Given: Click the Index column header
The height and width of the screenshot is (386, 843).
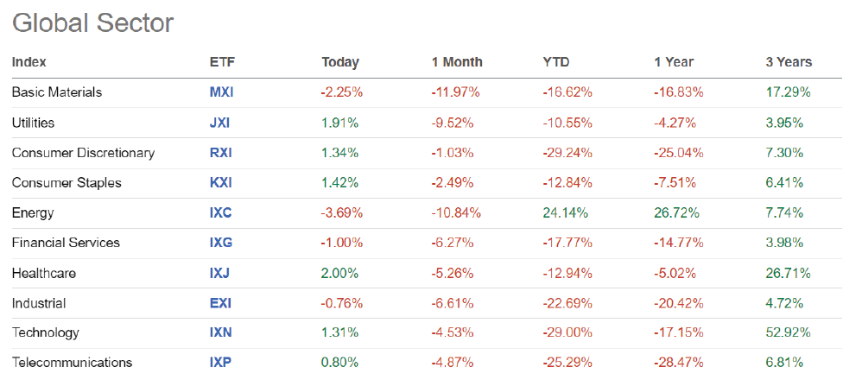Looking at the screenshot, I should tap(29, 62).
